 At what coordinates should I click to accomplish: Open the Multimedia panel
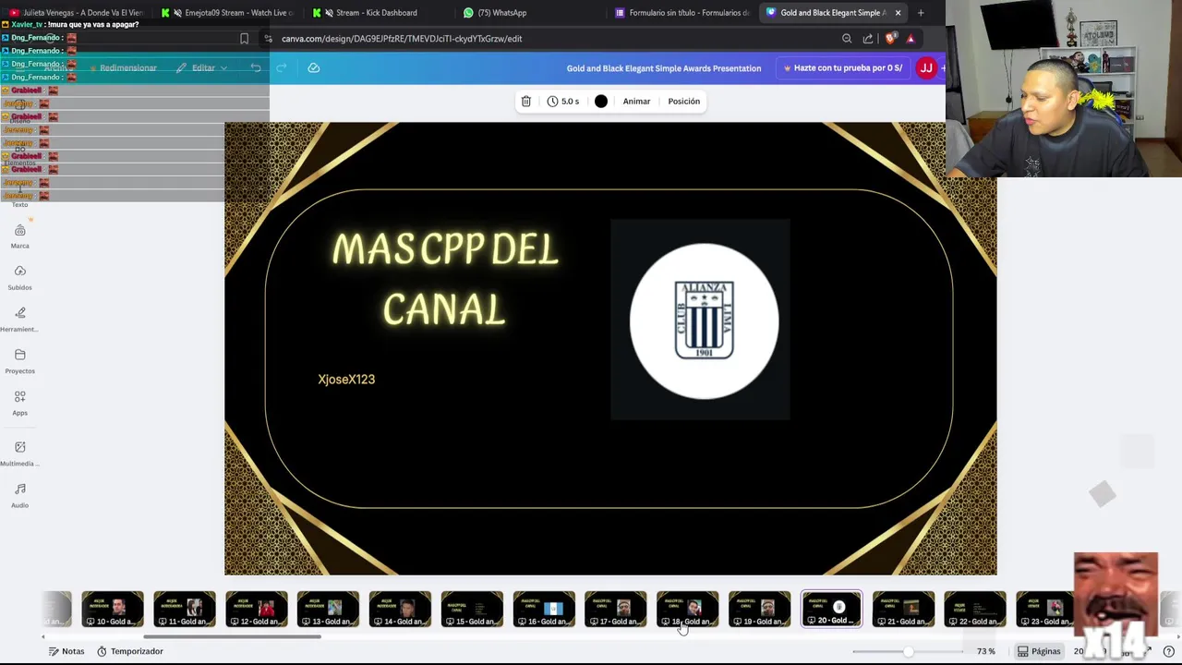click(x=20, y=453)
